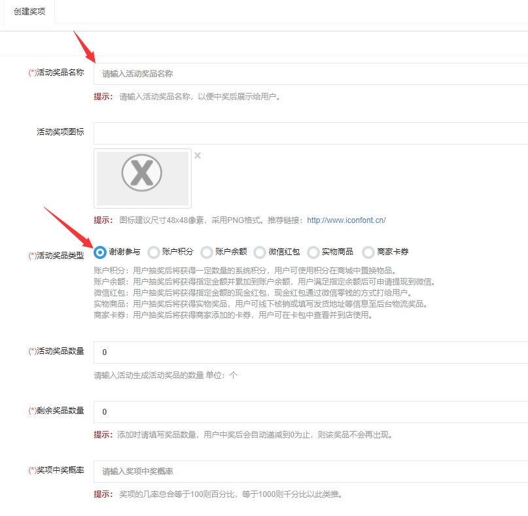Click the hint '请输入活动奖品名称，以便中奖后展示给用户'

click(187, 97)
